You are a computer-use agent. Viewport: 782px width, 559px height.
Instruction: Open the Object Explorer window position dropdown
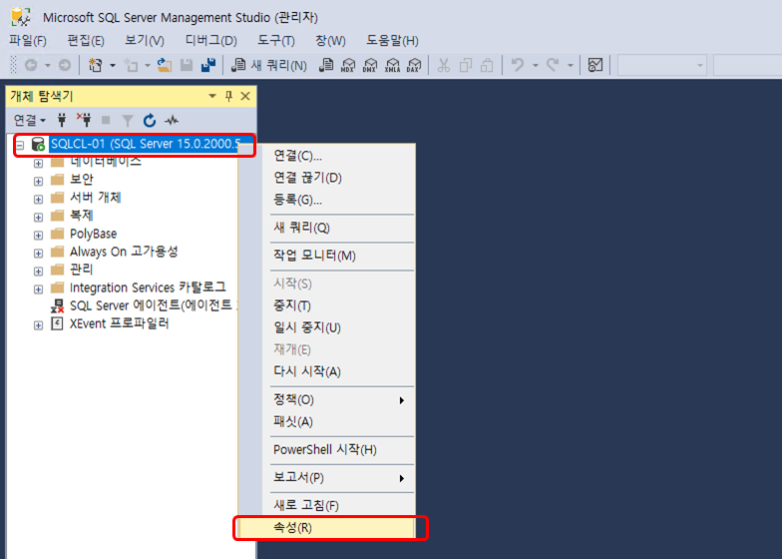click(x=212, y=96)
